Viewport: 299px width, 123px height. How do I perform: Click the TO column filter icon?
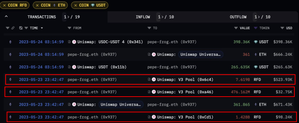click(149, 28)
